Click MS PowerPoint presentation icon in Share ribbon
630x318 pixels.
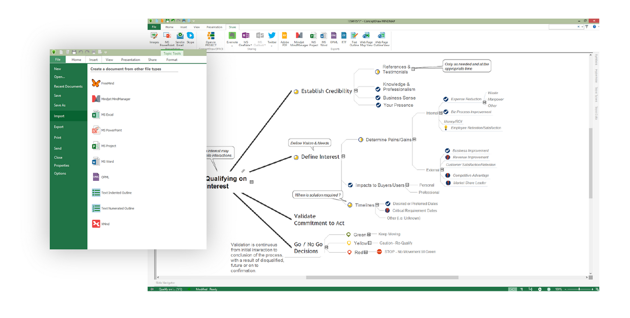tap(167, 36)
